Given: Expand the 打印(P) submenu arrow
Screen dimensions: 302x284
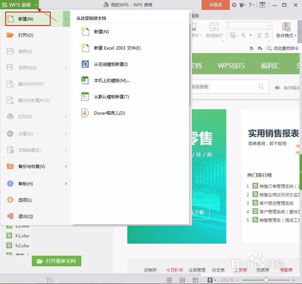Looking at the screenshot, I should click(x=66, y=116).
